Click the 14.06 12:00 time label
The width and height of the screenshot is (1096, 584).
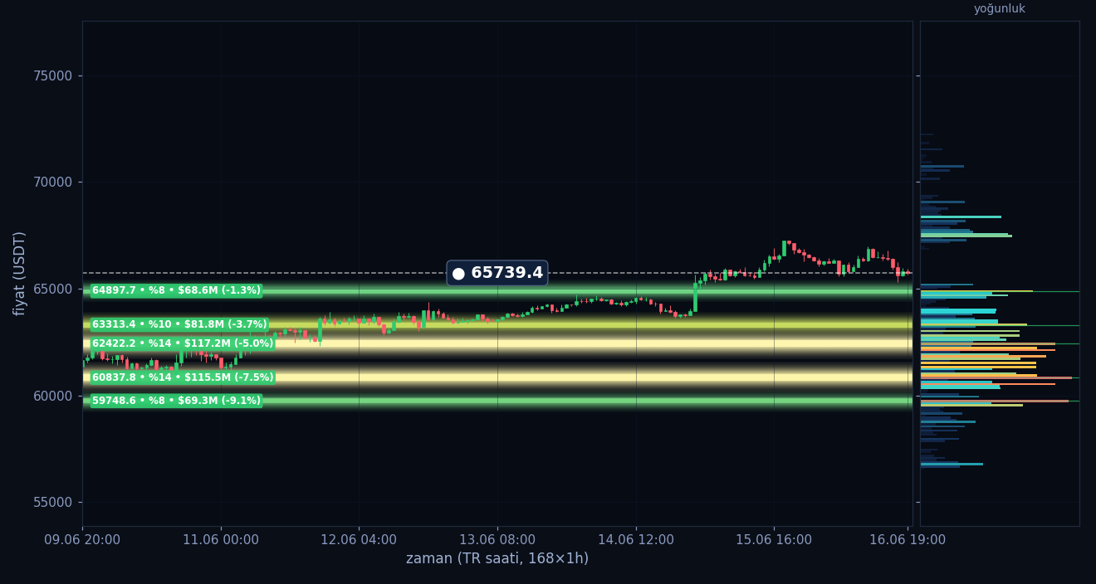pos(636,540)
